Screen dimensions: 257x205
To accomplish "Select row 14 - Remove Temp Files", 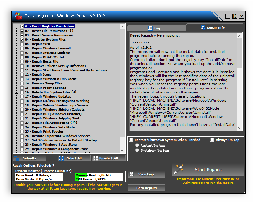I will [44, 83].
